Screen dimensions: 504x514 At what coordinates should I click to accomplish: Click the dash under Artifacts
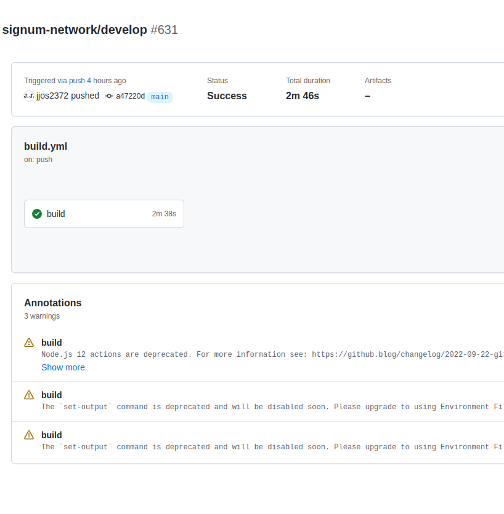[x=367, y=96]
